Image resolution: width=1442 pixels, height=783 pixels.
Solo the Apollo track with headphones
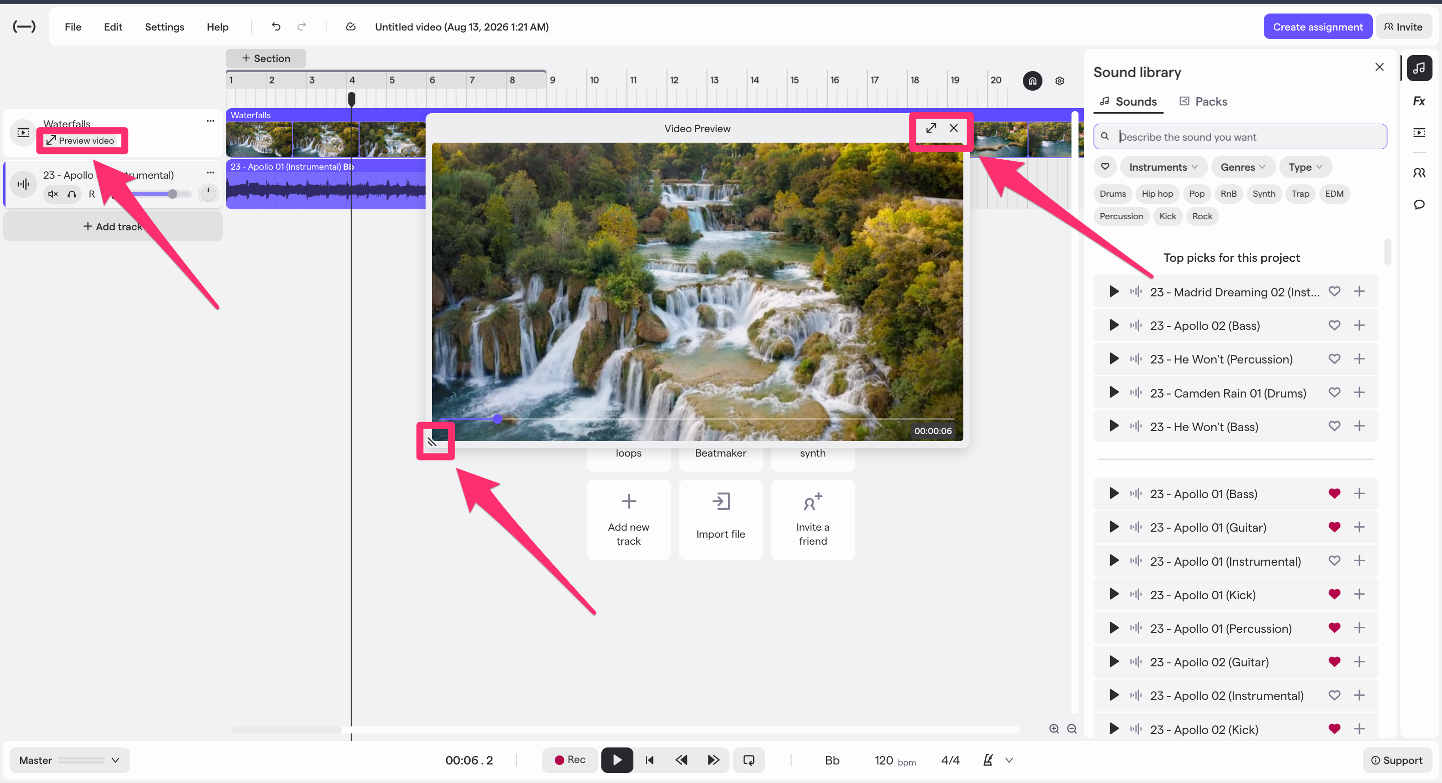pos(72,194)
